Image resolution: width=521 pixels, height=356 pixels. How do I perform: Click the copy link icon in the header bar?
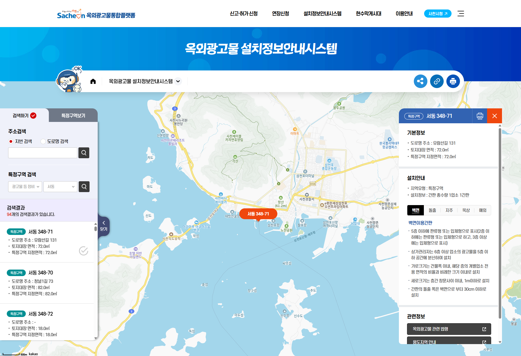[x=437, y=81]
